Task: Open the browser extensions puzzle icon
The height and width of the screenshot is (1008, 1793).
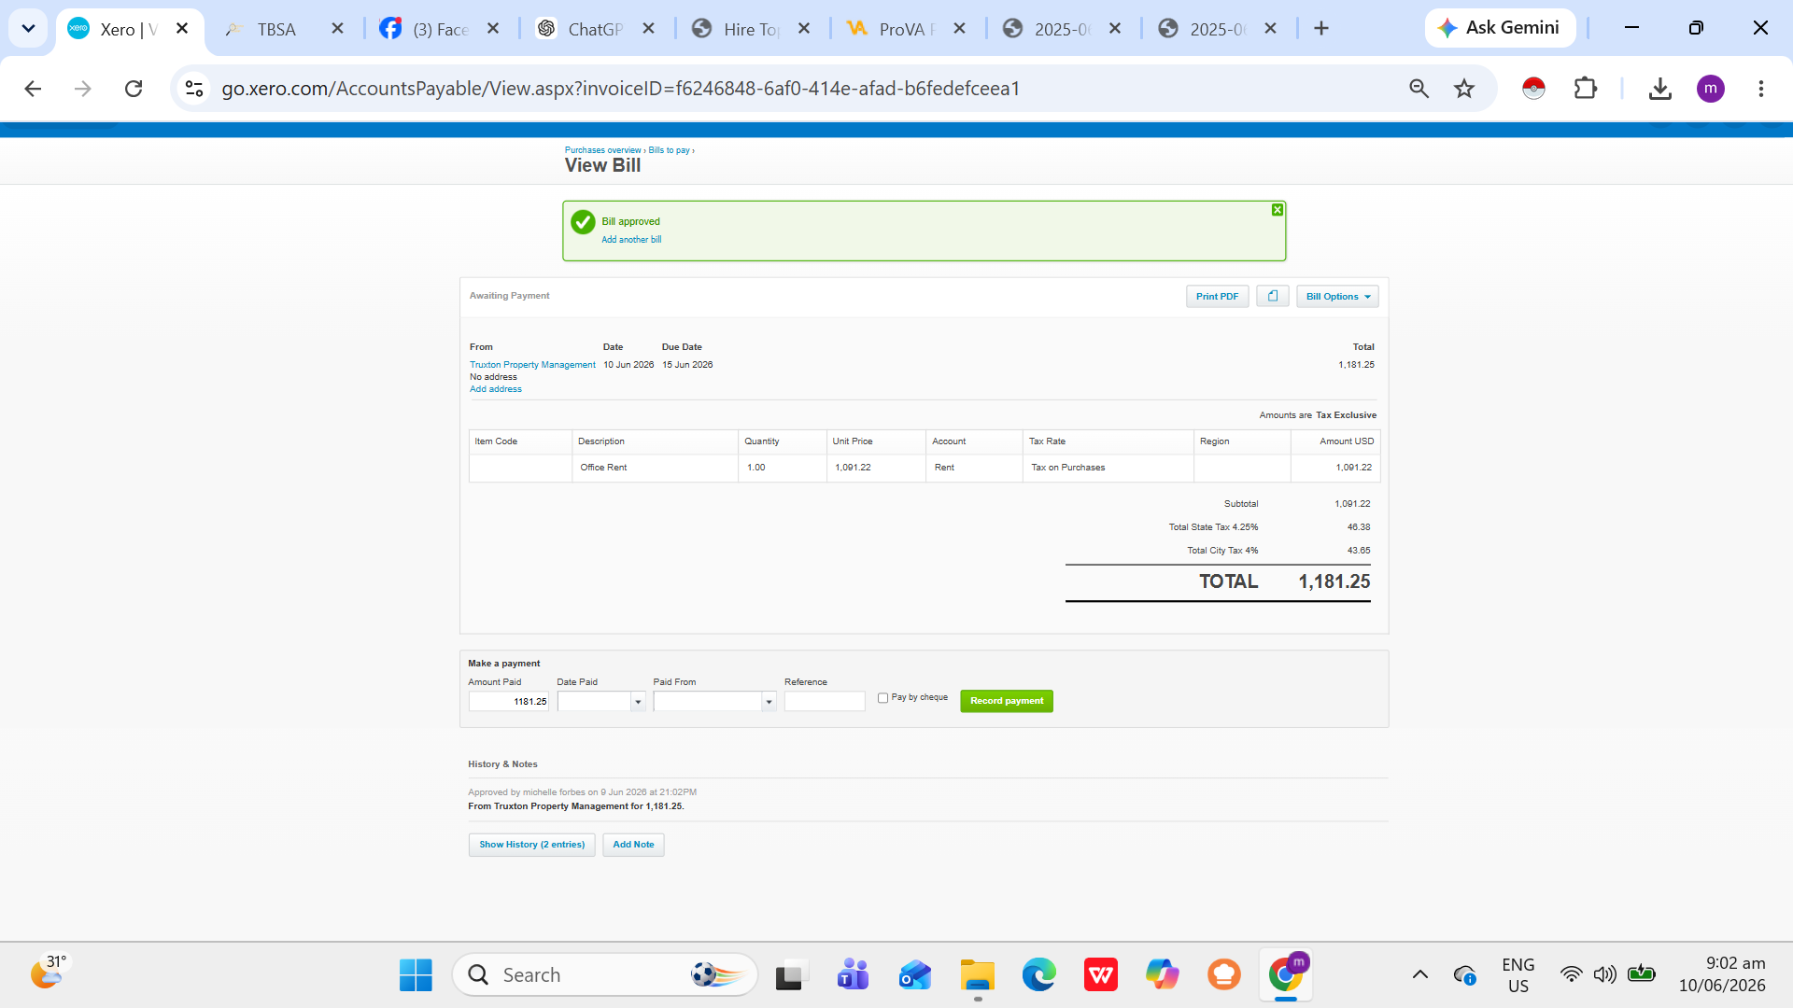Action: [x=1586, y=89]
